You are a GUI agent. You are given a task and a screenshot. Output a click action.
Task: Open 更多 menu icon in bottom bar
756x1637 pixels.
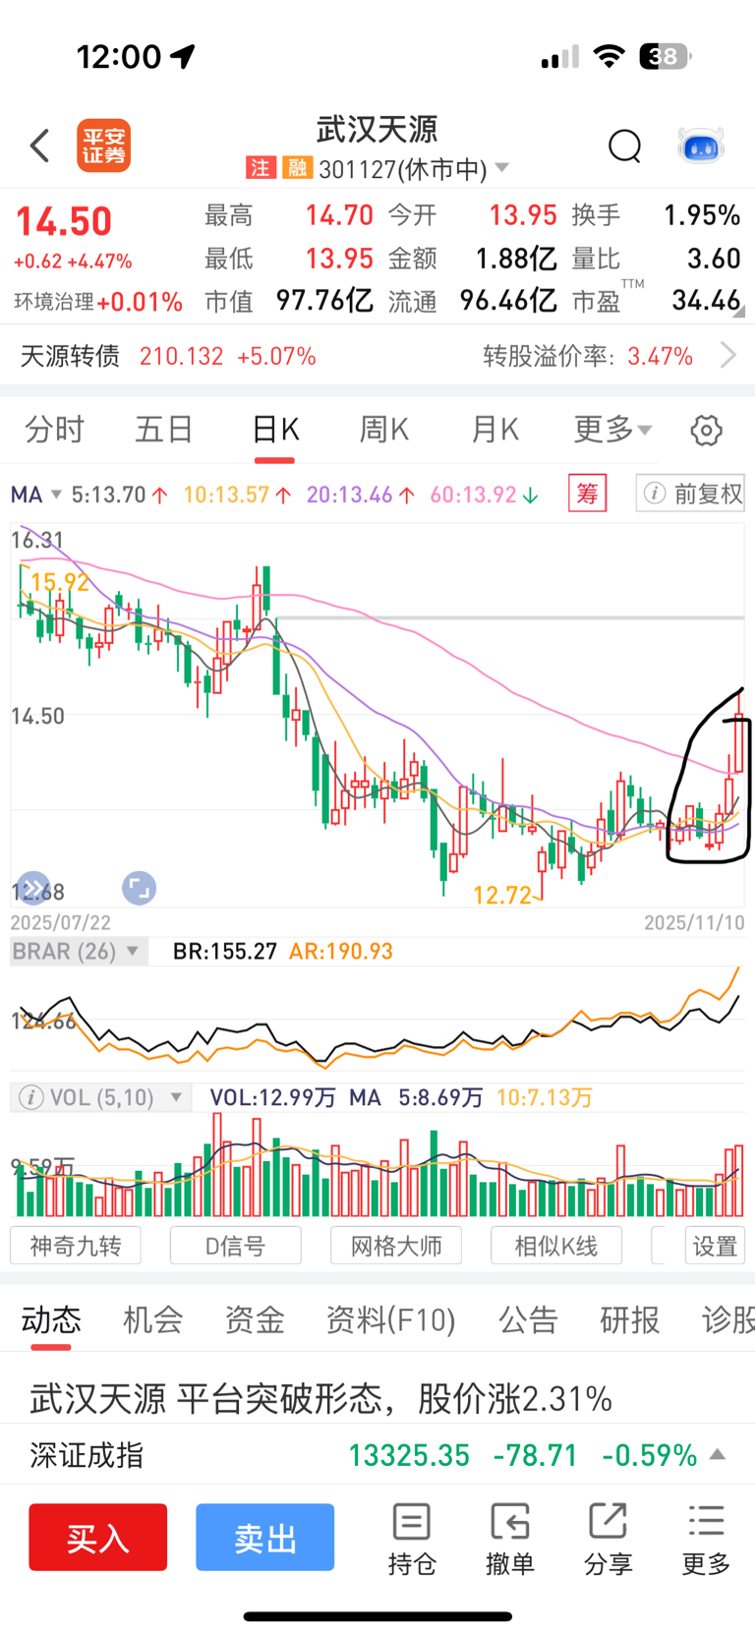pos(706,1539)
